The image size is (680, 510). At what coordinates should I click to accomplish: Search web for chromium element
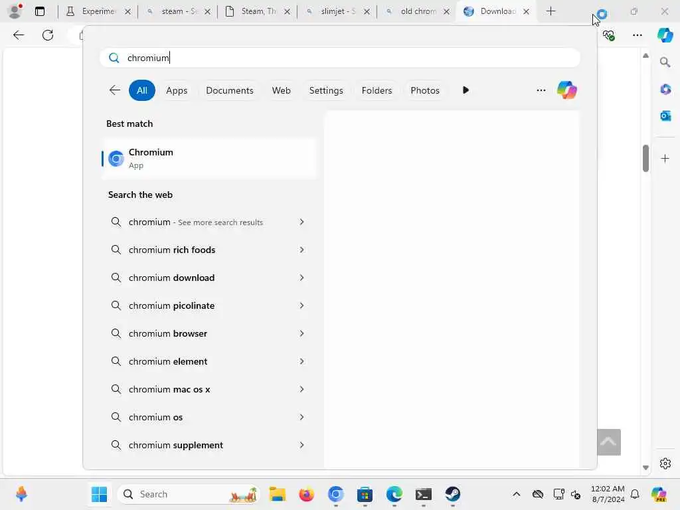point(209,361)
